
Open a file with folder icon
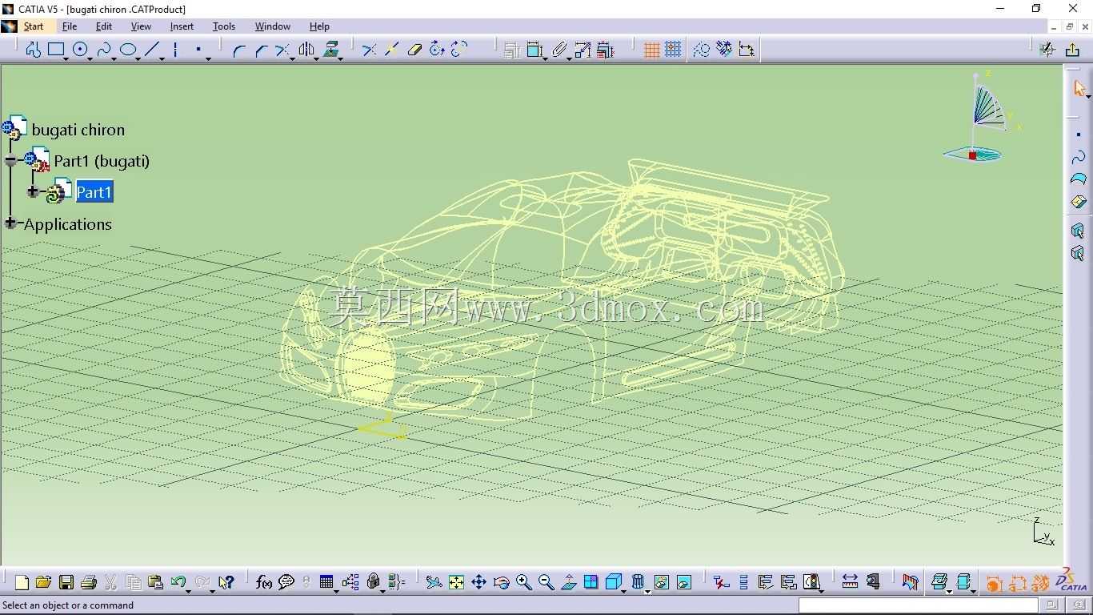click(x=43, y=582)
